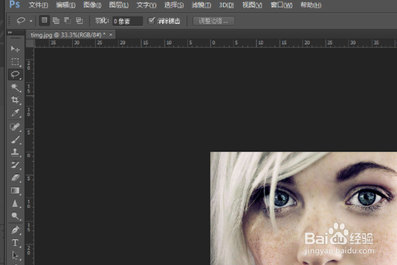The width and height of the screenshot is (397, 265).
Task: Open the File (文件) menu
Action: pyautogui.click(x=38, y=5)
